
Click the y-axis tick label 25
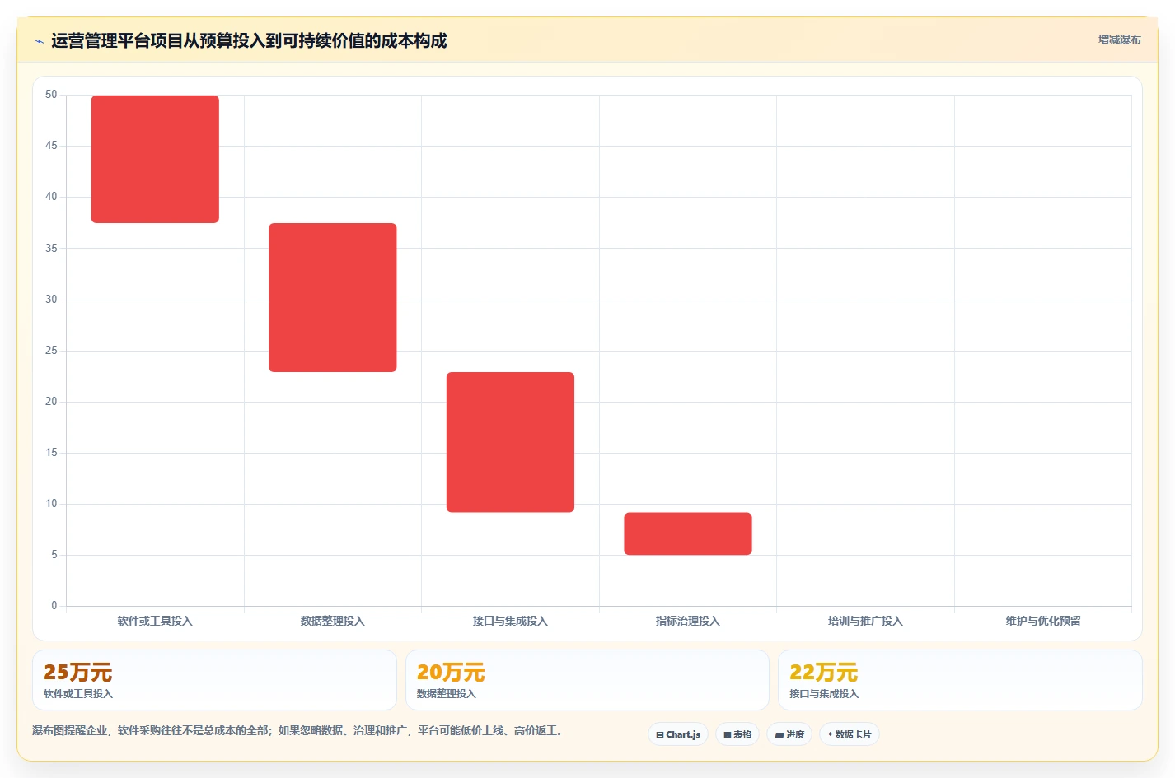click(x=51, y=351)
